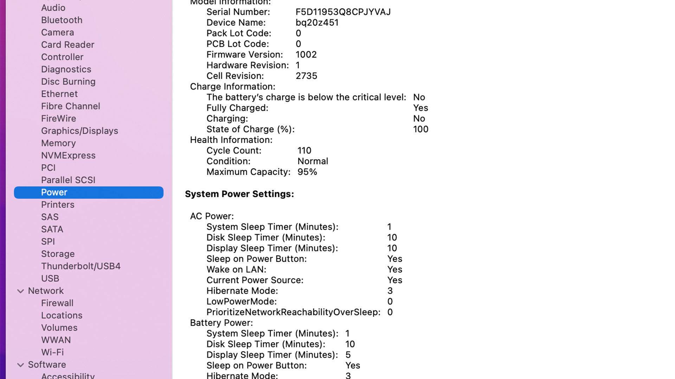This screenshot has height=379, width=675.
Task: Collapse the Network tree item
Action: [x=20, y=291]
